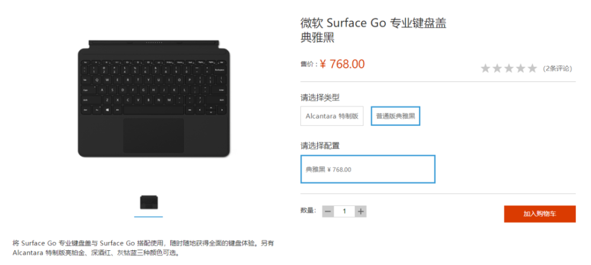Click the 加入购物车 button
591x265 pixels.
coord(540,214)
